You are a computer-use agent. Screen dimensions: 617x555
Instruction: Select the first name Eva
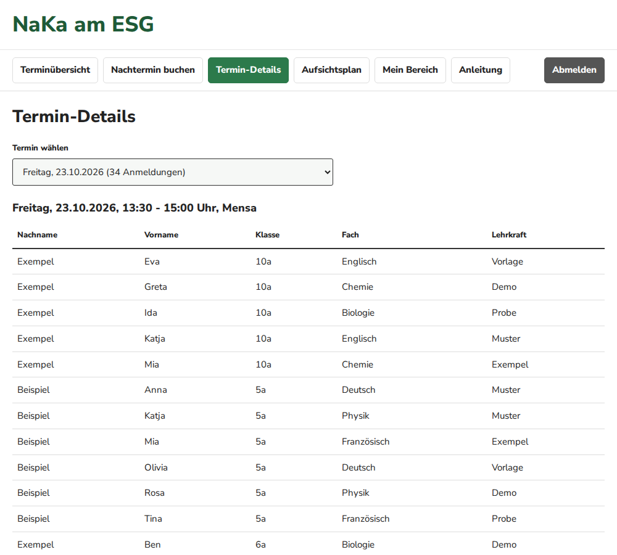pyautogui.click(x=152, y=261)
